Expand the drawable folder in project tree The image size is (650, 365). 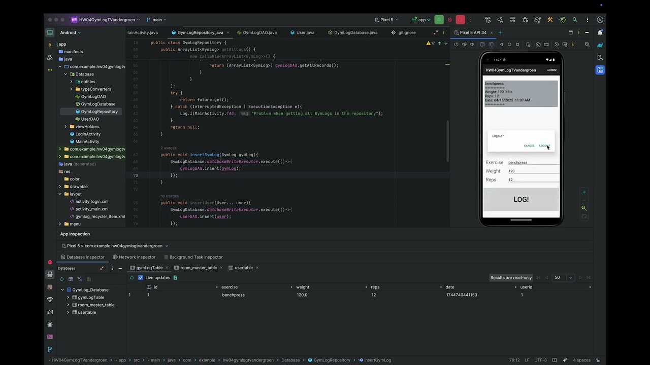click(x=60, y=187)
